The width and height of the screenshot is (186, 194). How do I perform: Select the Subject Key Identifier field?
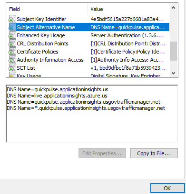pos(41,19)
